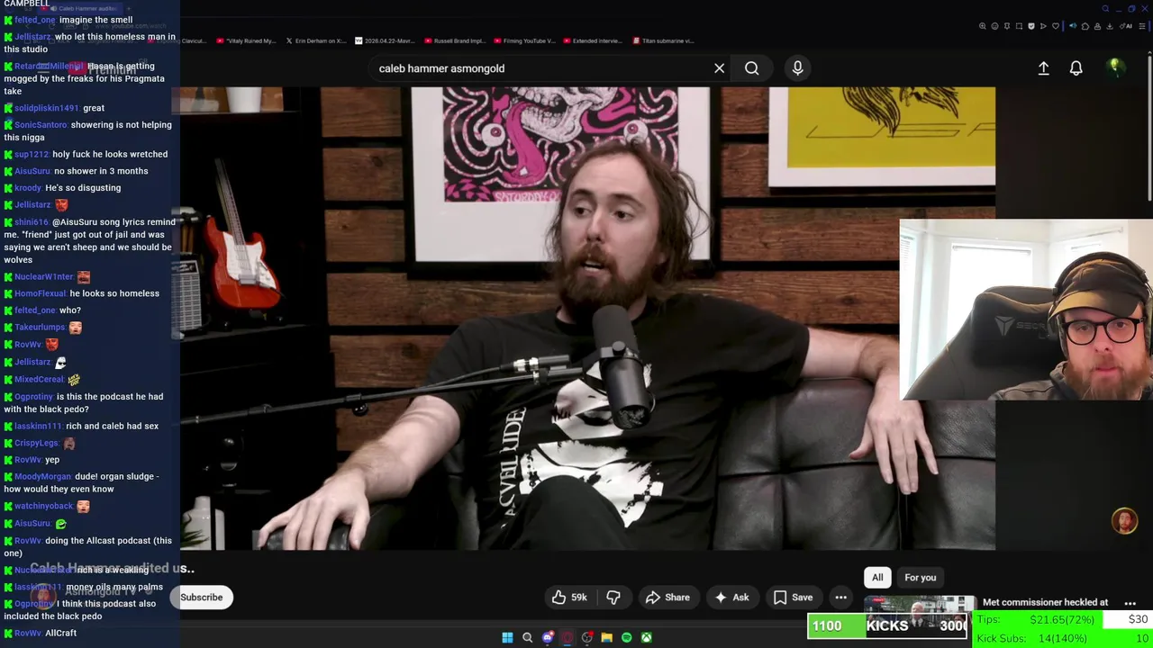The width and height of the screenshot is (1153, 648).
Task: Click chat username watchinyoback
Action: pyautogui.click(x=43, y=507)
